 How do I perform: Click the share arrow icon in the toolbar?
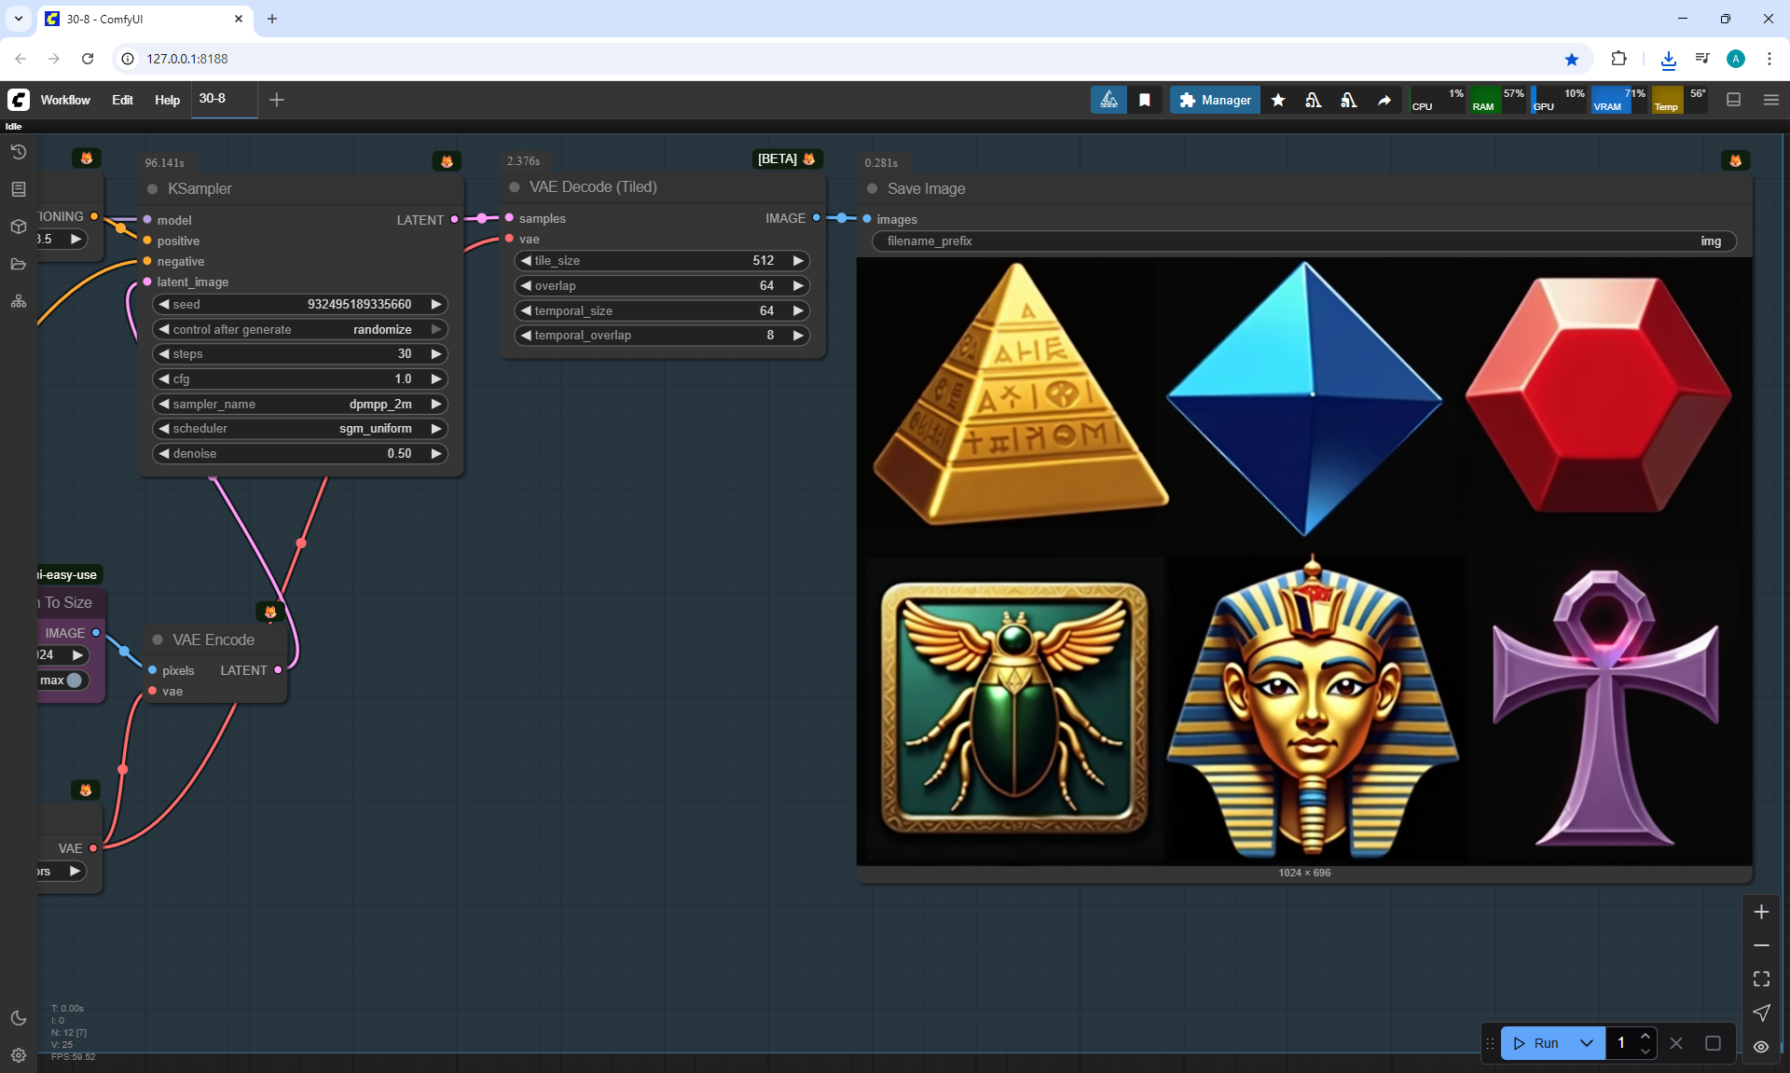pos(1384,100)
